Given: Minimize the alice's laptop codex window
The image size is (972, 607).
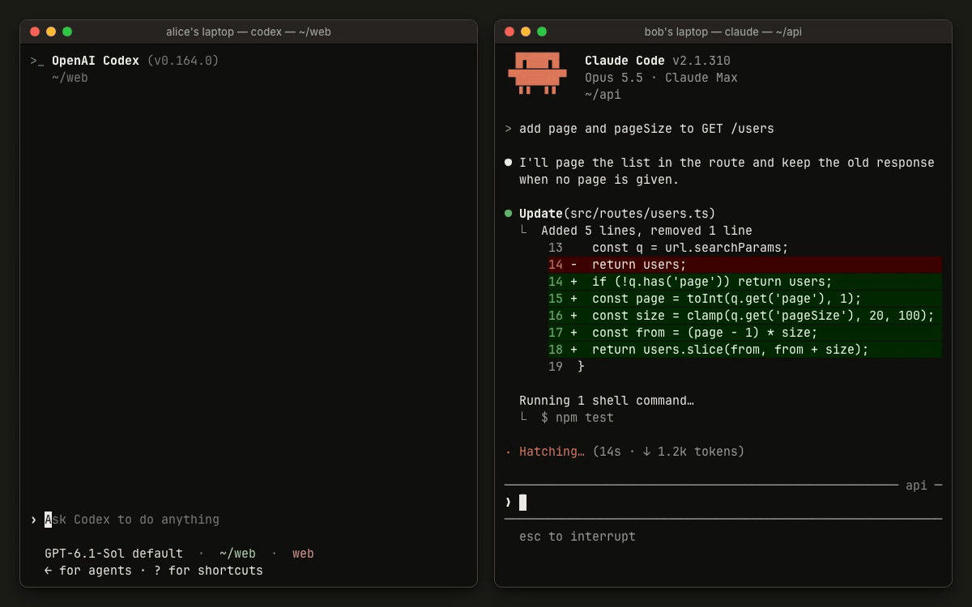Looking at the screenshot, I should pyautogui.click(x=51, y=32).
